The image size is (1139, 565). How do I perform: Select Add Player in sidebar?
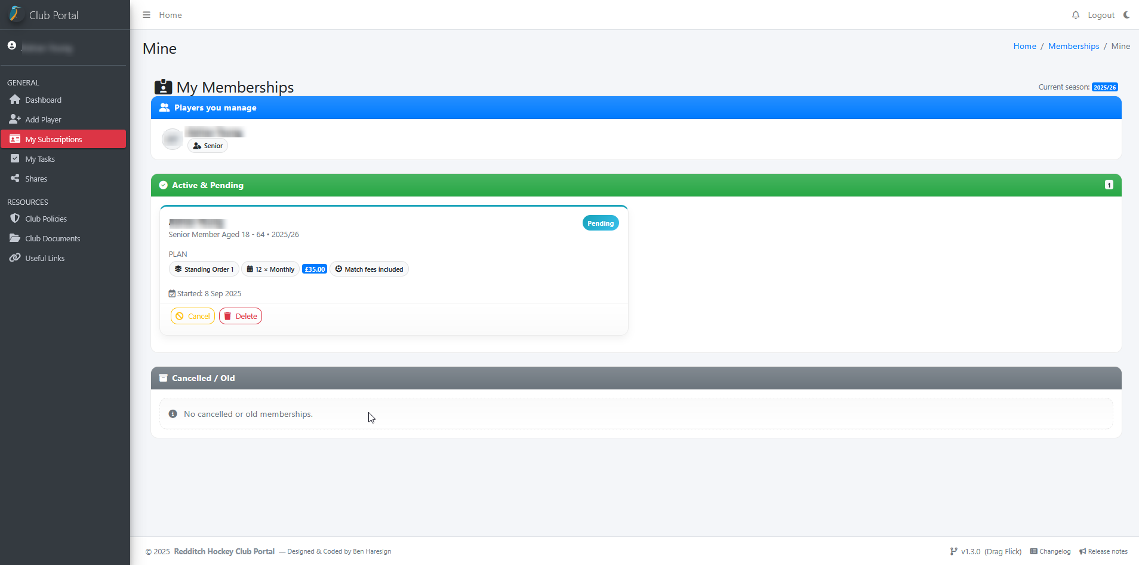click(43, 119)
